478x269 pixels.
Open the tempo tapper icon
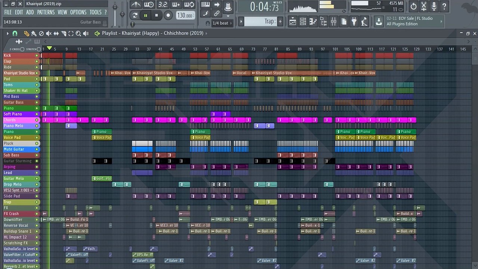click(x=364, y=22)
